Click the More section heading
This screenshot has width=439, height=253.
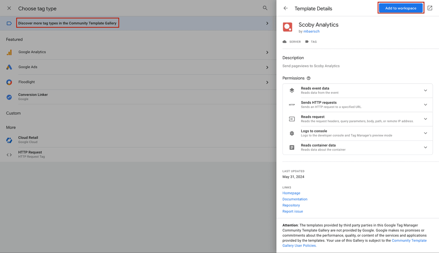coord(11,127)
